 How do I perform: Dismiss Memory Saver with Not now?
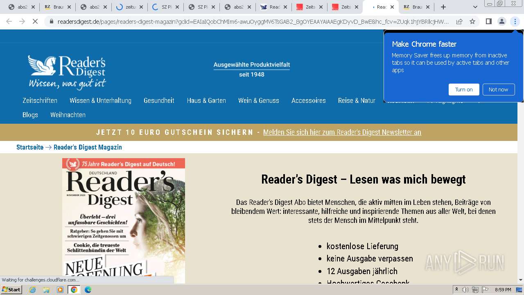click(498, 89)
